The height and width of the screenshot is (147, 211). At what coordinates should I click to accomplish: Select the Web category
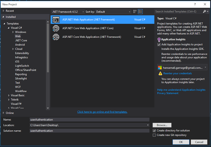coord(18,36)
